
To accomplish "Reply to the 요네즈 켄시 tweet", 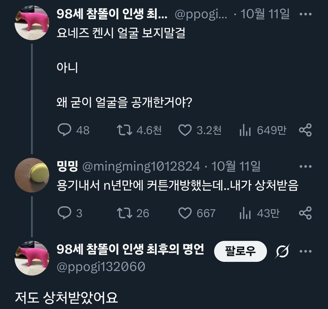I will coord(65,130).
